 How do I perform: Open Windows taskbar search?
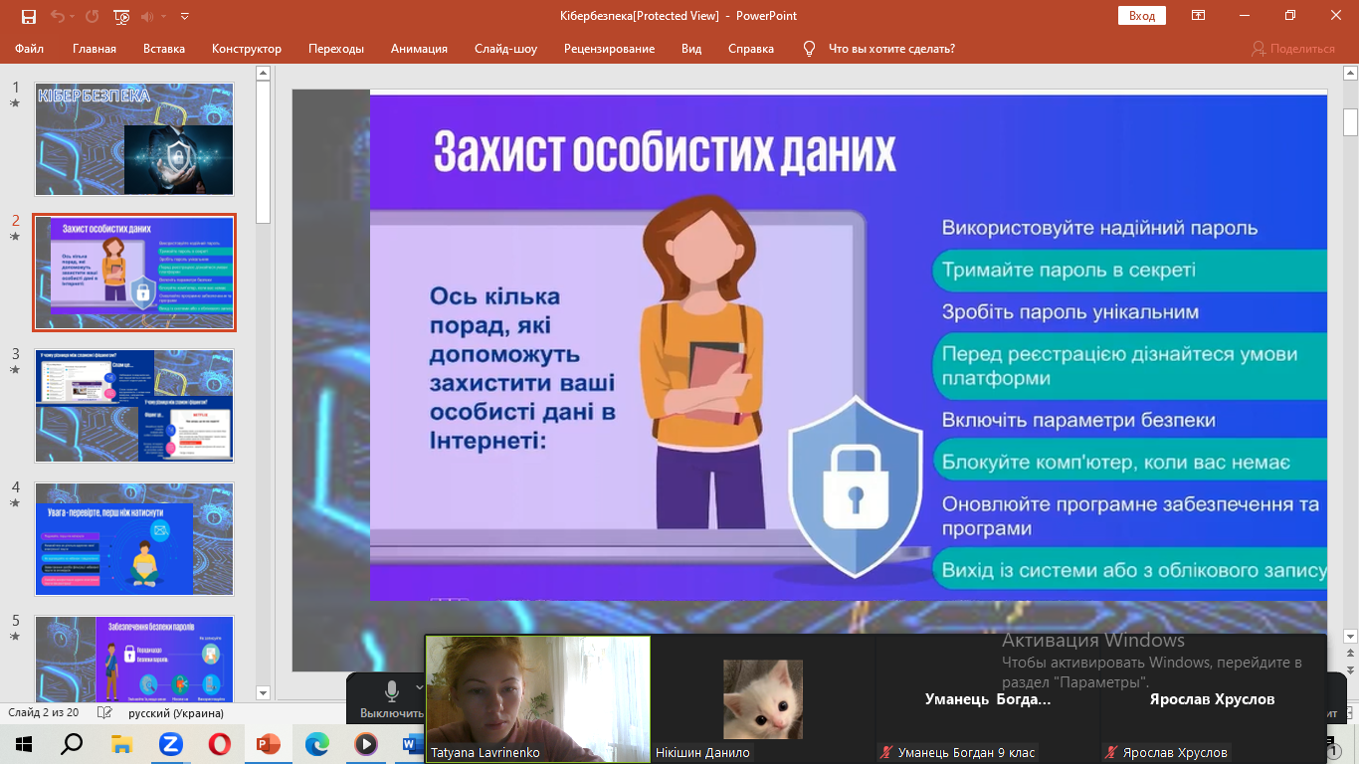click(x=72, y=743)
